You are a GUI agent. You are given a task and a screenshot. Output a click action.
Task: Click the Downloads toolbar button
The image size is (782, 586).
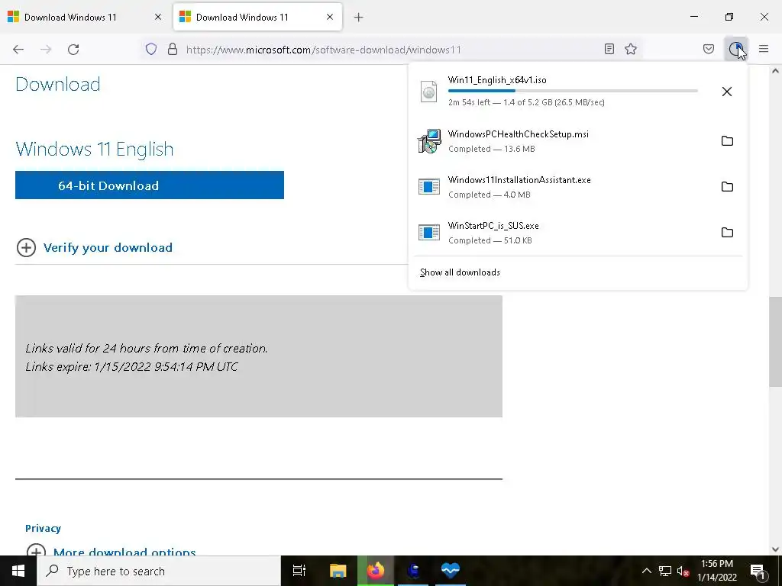735,49
